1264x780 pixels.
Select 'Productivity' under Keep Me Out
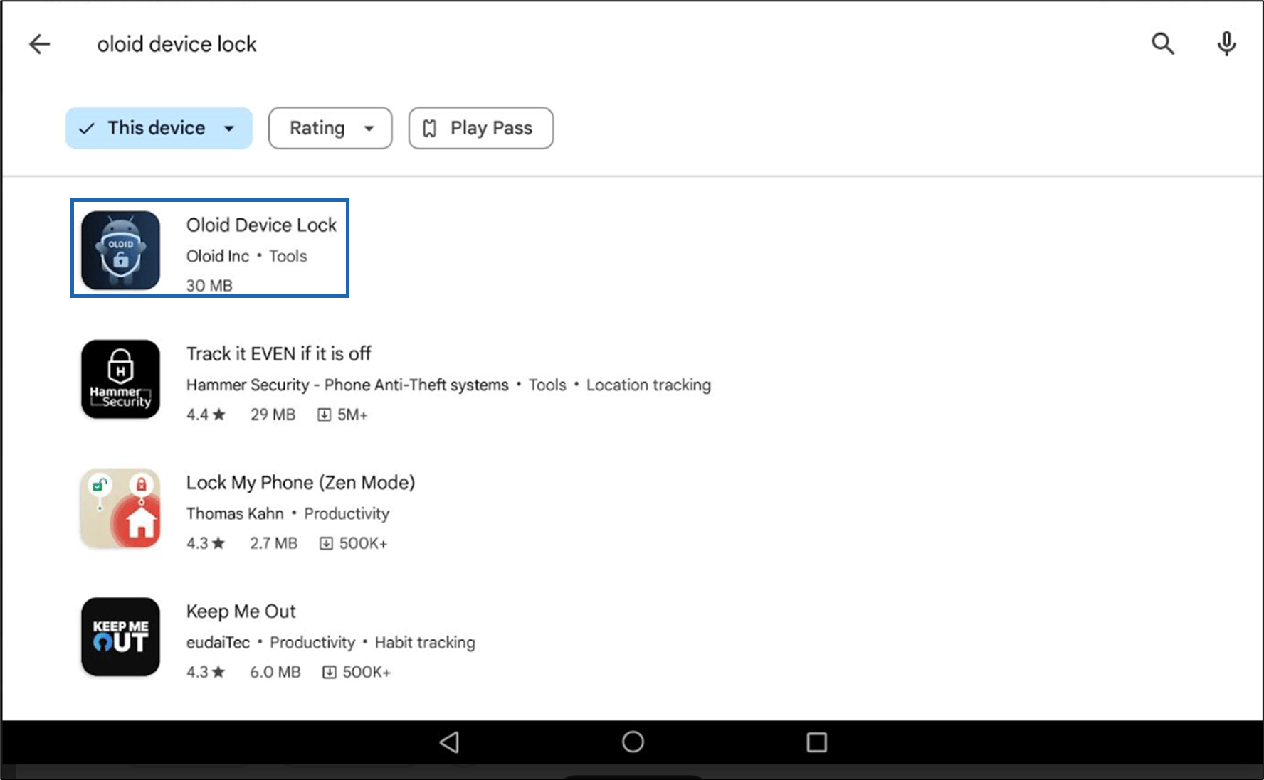[x=312, y=642]
